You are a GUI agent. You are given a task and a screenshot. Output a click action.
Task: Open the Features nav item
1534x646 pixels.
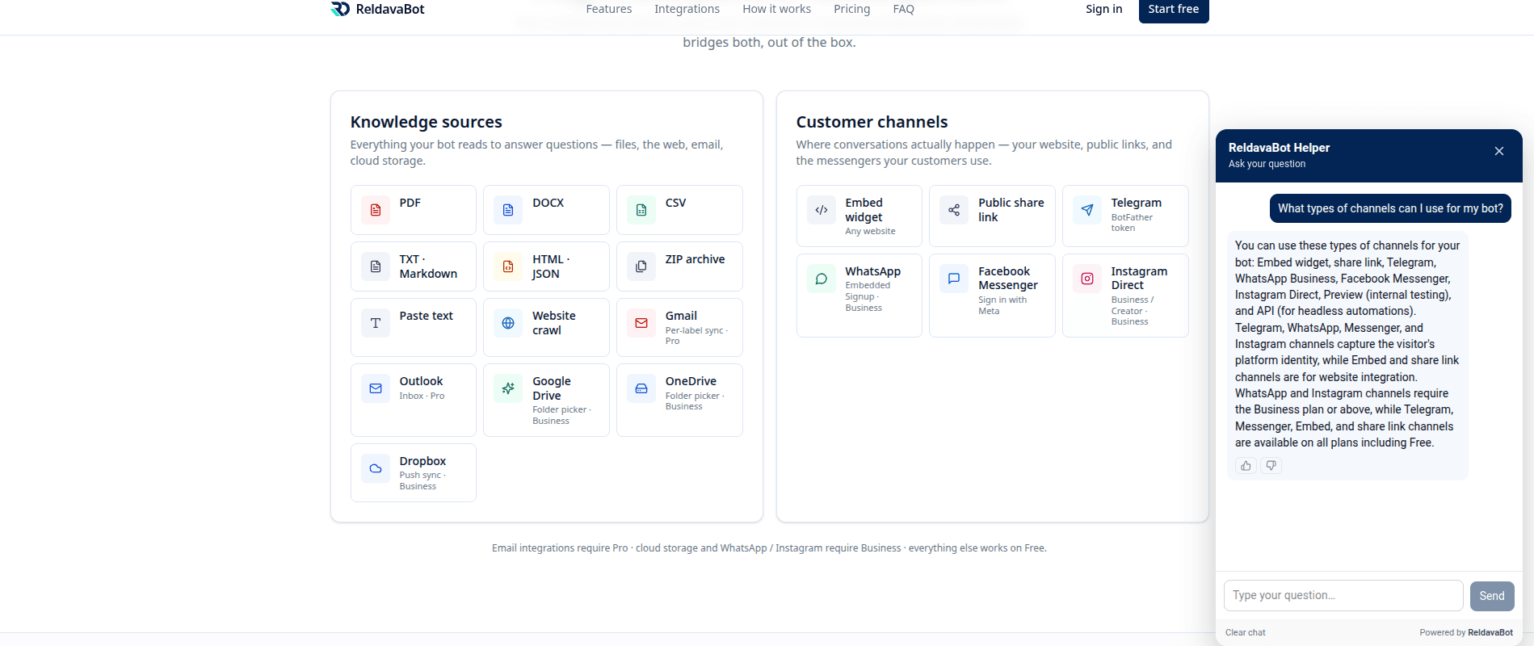coord(609,9)
